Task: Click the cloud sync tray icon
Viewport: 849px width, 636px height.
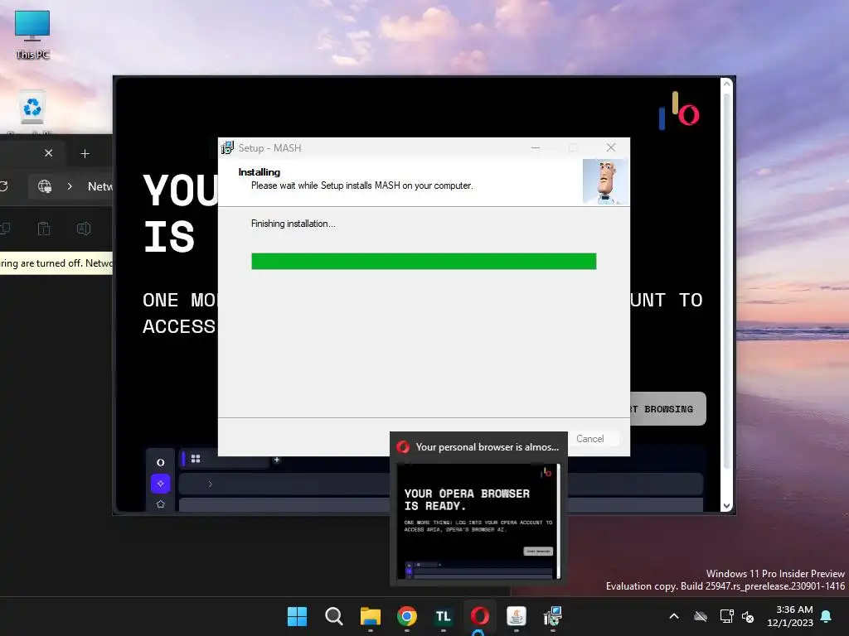Action: point(701,616)
